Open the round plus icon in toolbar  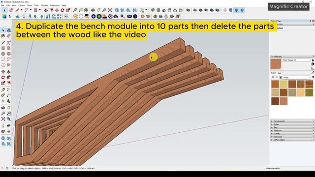pyautogui.click(x=94, y=16)
